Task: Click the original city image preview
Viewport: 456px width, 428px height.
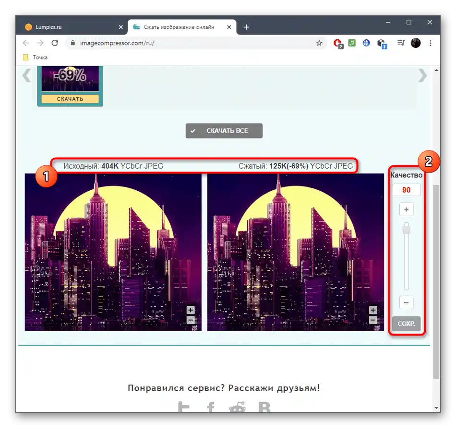Action: (113, 252)
